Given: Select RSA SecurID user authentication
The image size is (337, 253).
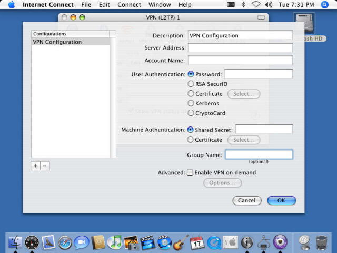Looking at the screenshot, I should (x=191, y=84).
